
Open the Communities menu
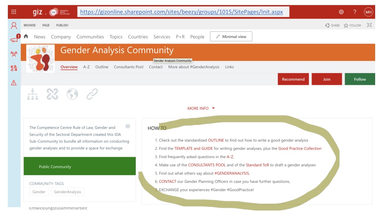tap(90, 37)
